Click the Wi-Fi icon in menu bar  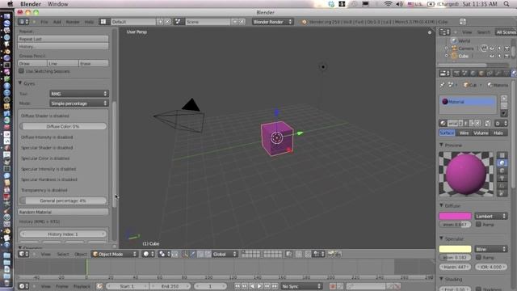pos(388,4)
